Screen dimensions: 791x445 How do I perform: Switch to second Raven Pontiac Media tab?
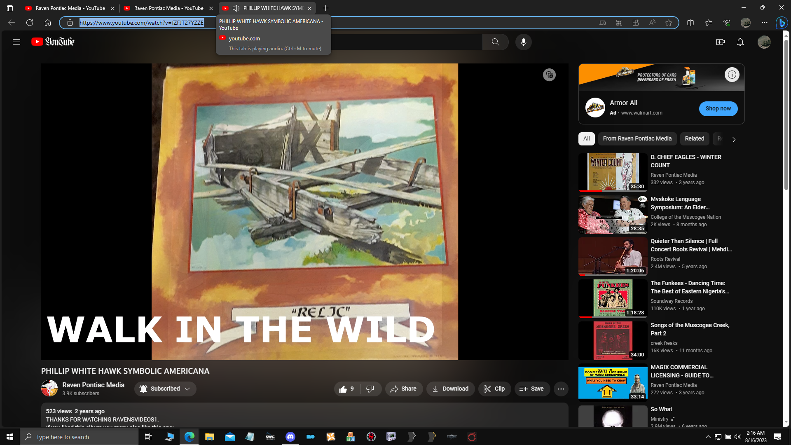[x=168, y=8]
